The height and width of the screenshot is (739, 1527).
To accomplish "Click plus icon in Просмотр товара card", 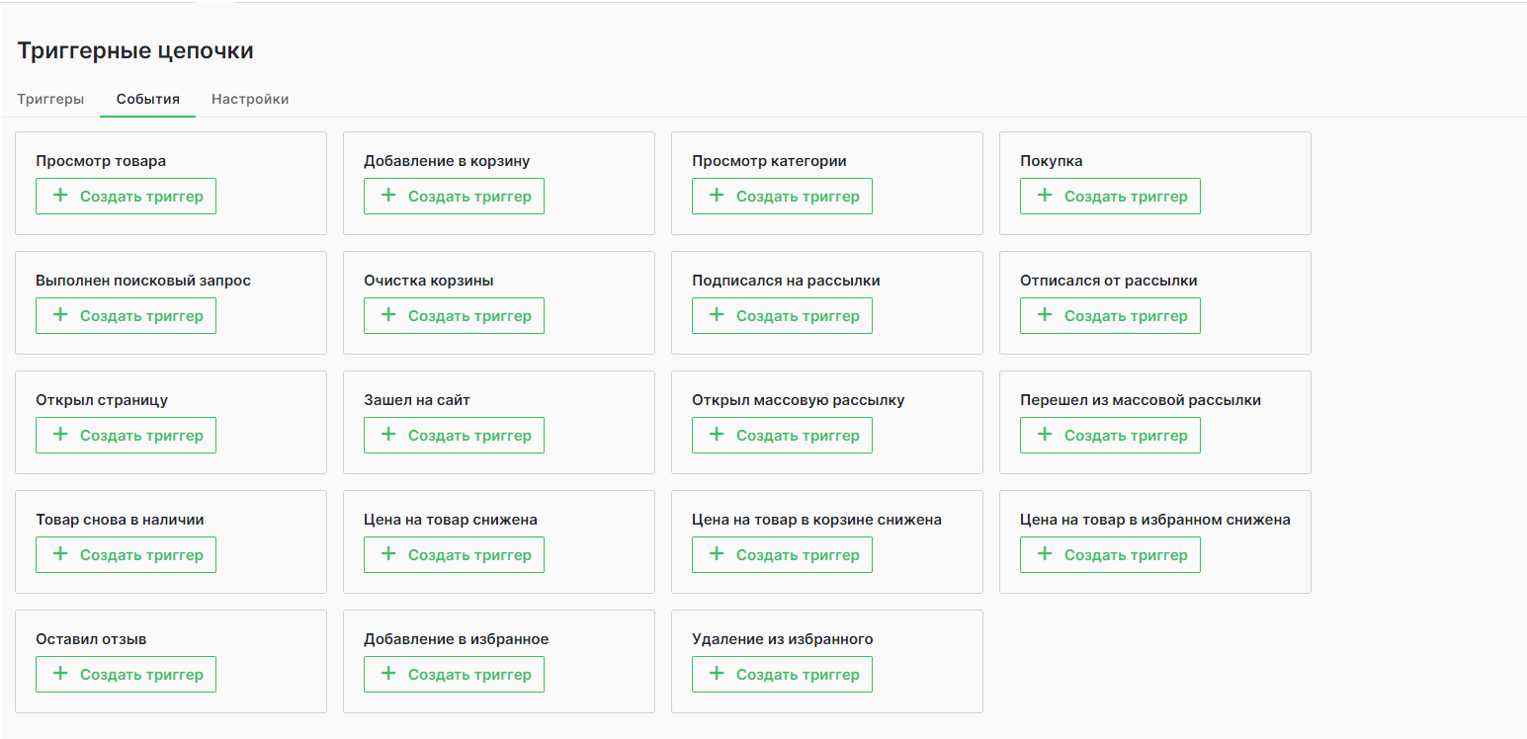I will pos(60,196).
